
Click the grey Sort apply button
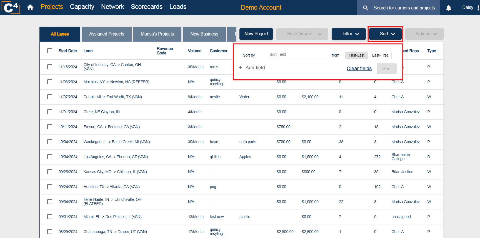[386, 69]
